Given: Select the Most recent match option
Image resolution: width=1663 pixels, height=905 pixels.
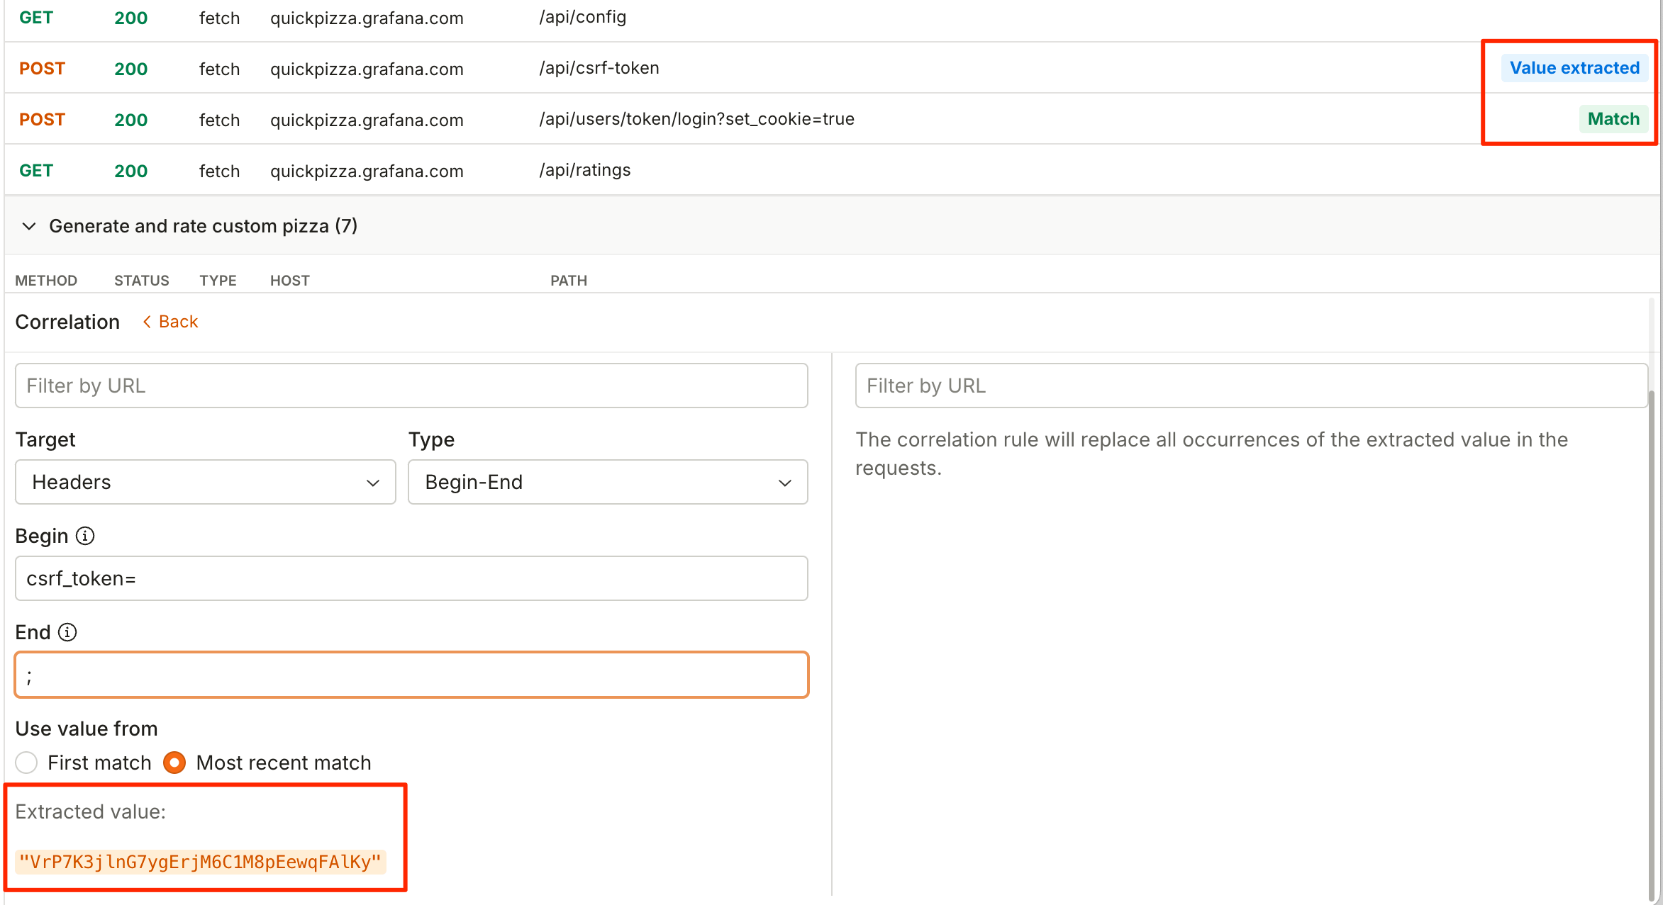Looking at the screenshot, I should tap(174, 763).
